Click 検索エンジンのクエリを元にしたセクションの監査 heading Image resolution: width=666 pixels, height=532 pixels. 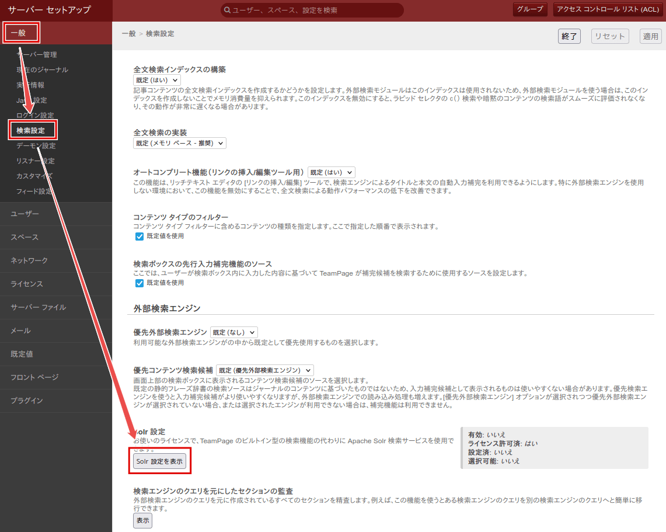[x=213, y=491]
